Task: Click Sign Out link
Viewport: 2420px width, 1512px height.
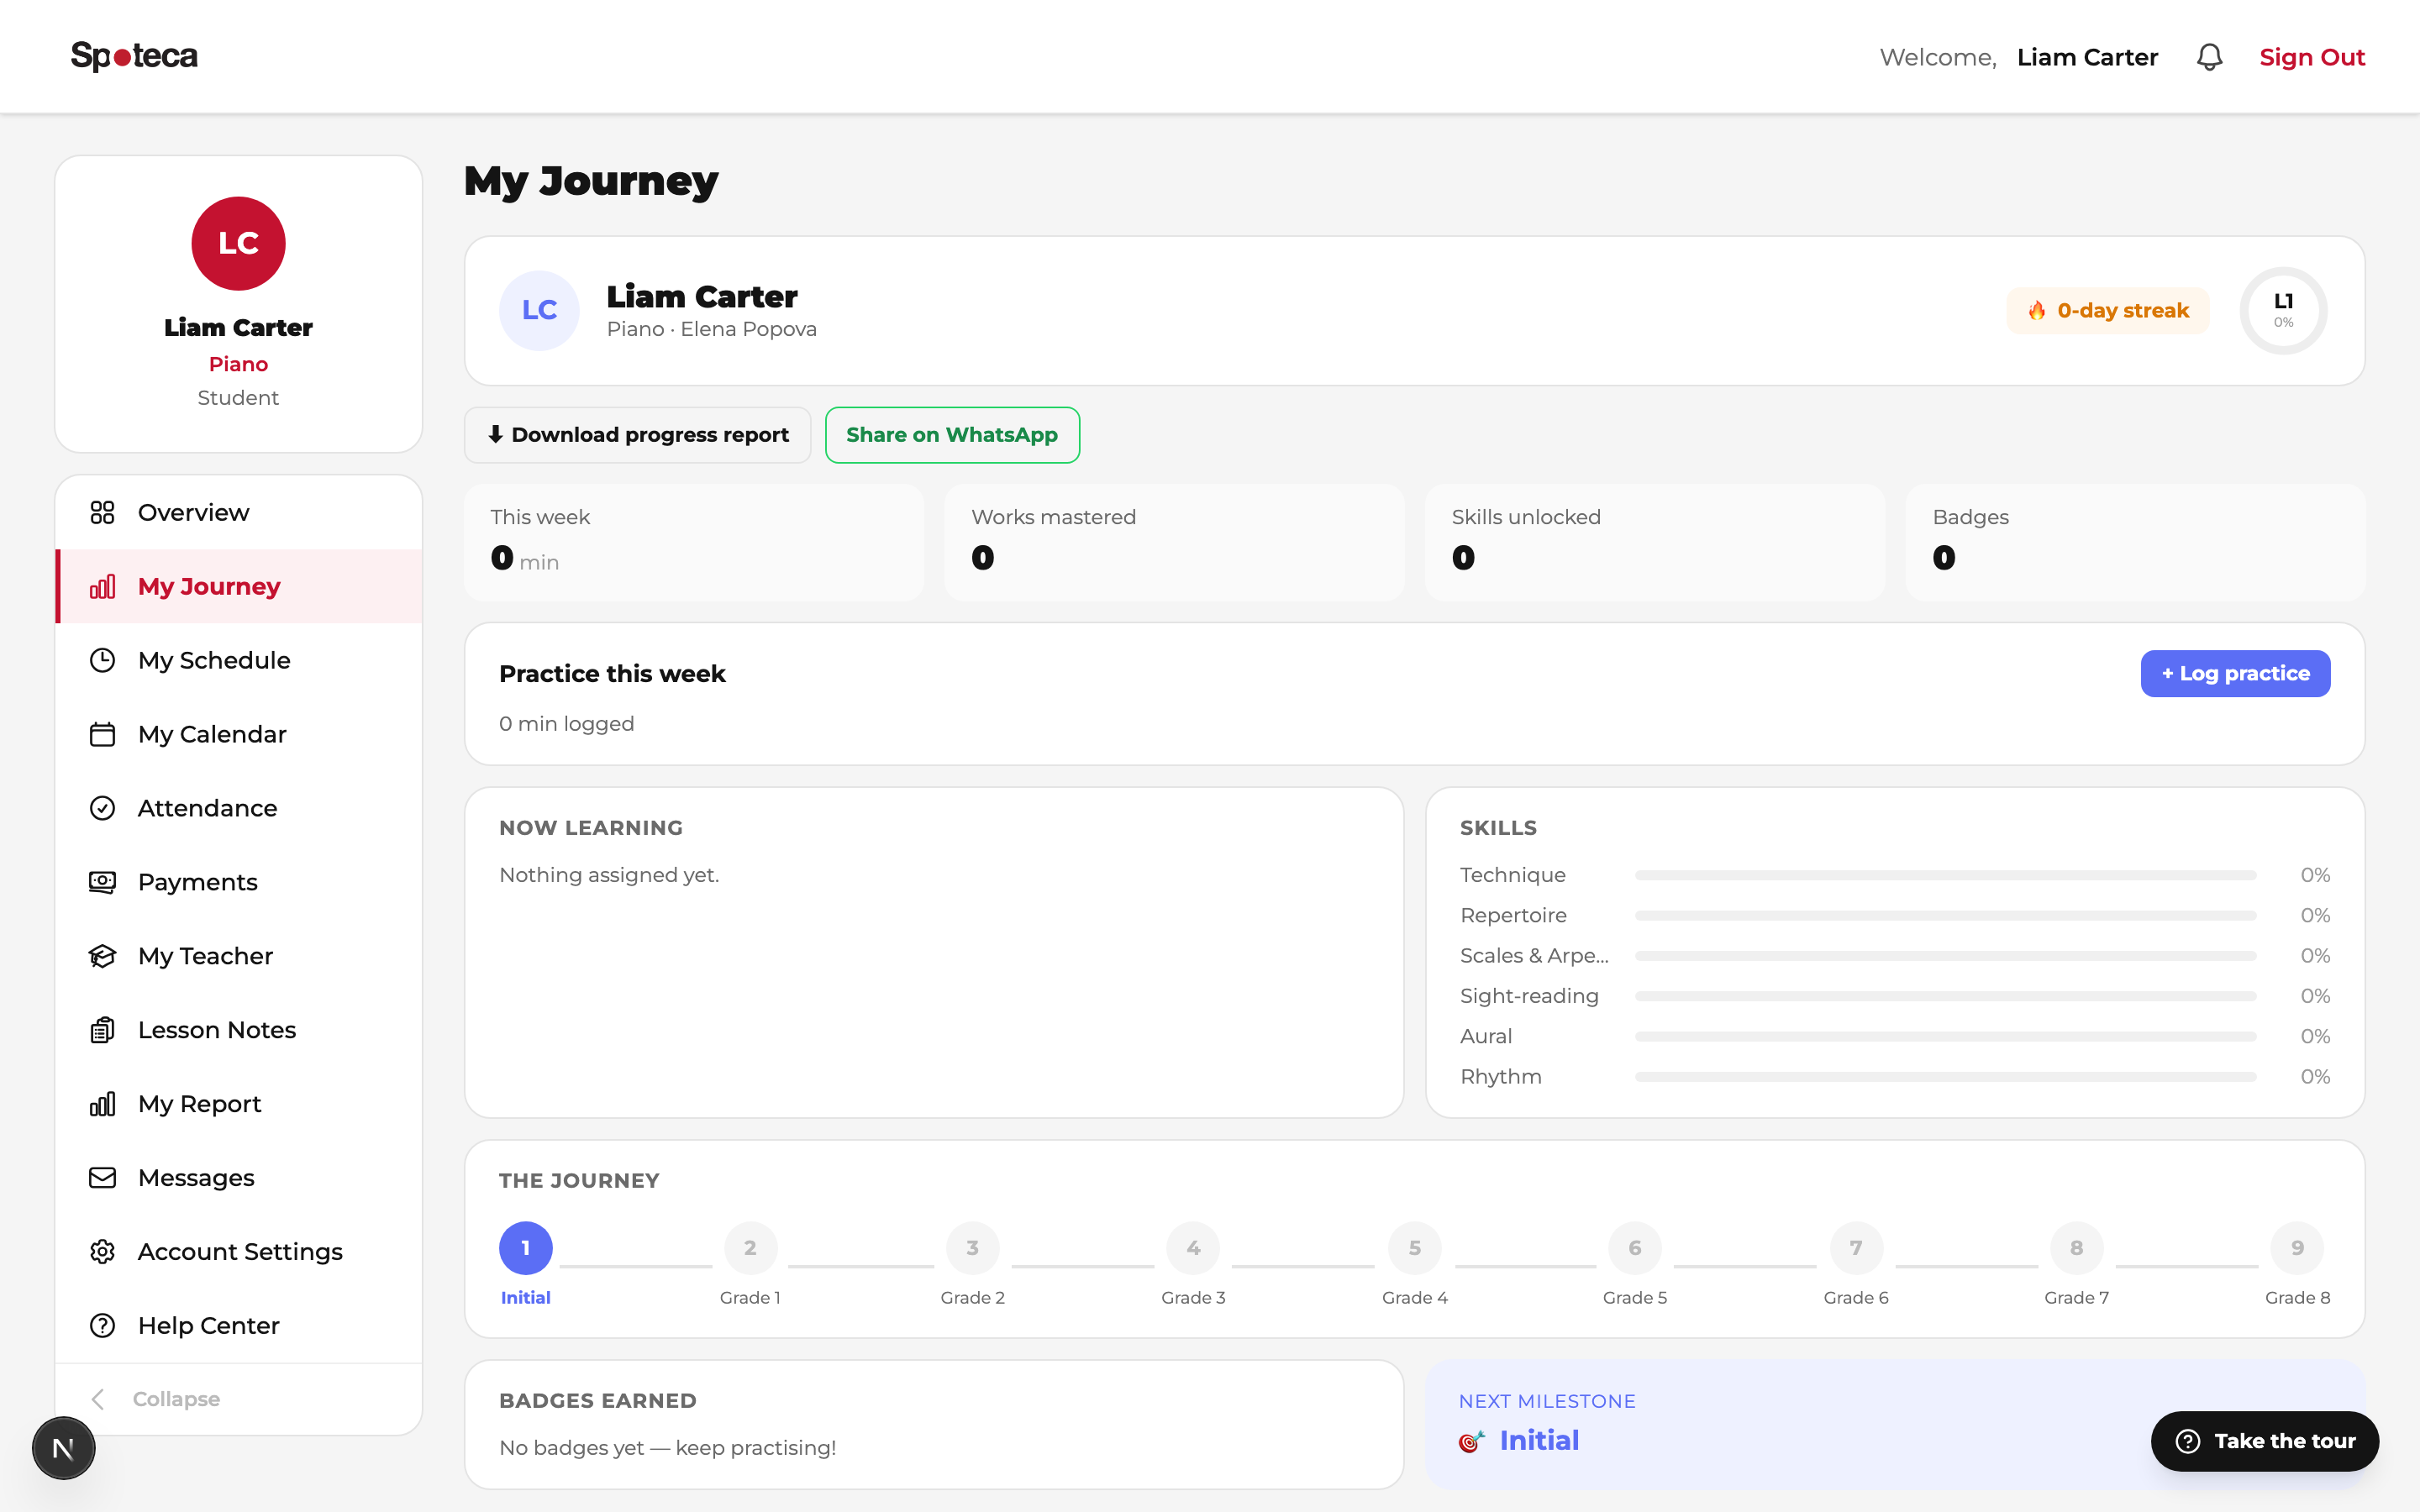Action: coord(2312,57)
